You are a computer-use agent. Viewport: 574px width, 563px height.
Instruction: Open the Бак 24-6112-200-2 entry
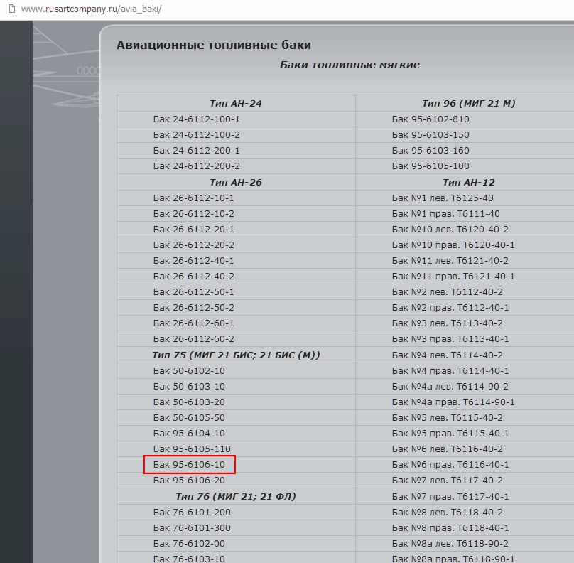[x=196, y=166]
